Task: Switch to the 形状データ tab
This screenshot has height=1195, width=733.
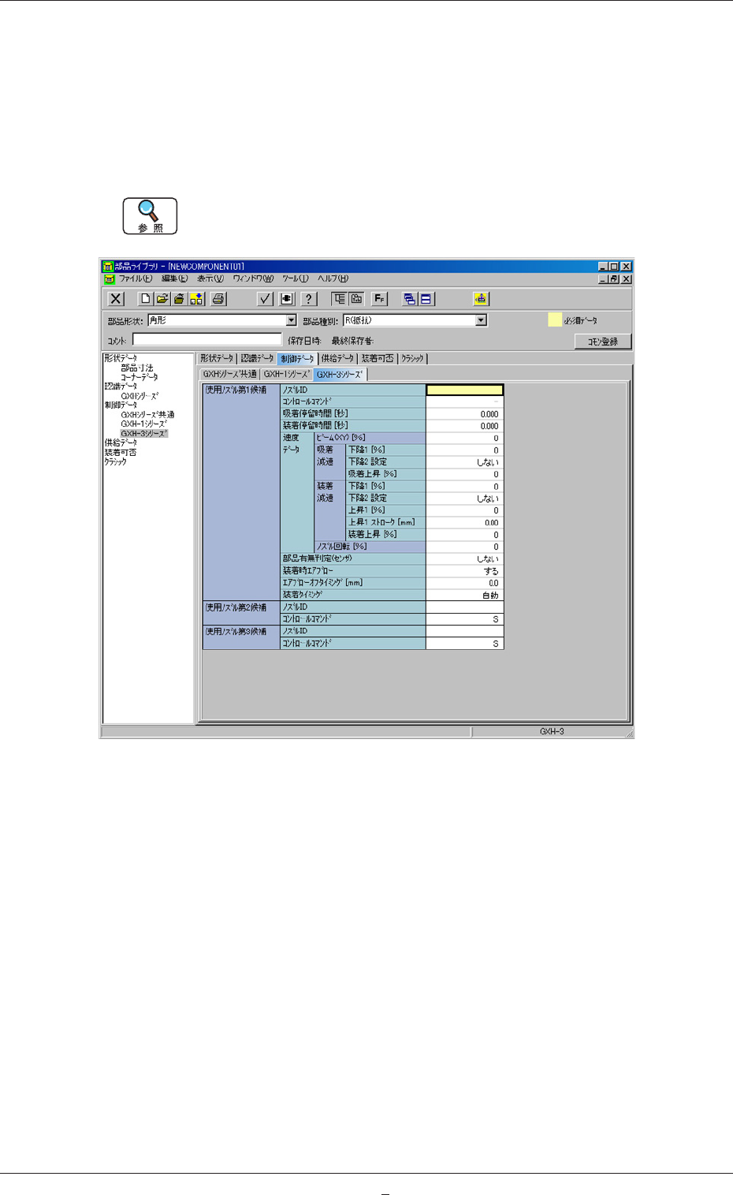Action: click(217, 358)
